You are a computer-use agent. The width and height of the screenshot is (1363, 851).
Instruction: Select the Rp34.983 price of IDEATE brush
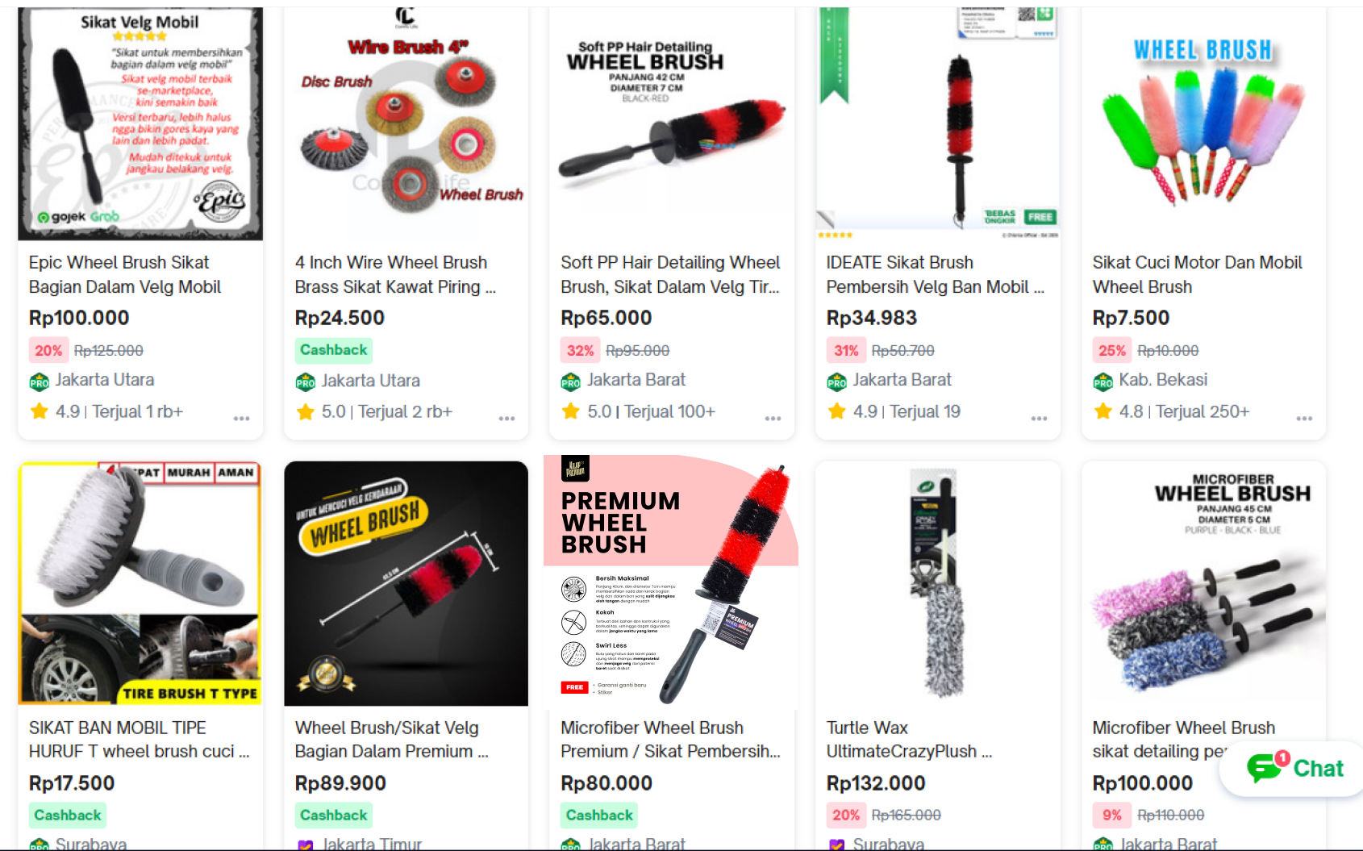(x=871, y=318)
